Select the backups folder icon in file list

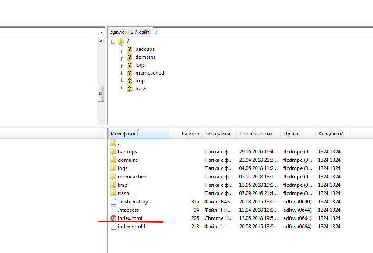[x=113, y=152]
